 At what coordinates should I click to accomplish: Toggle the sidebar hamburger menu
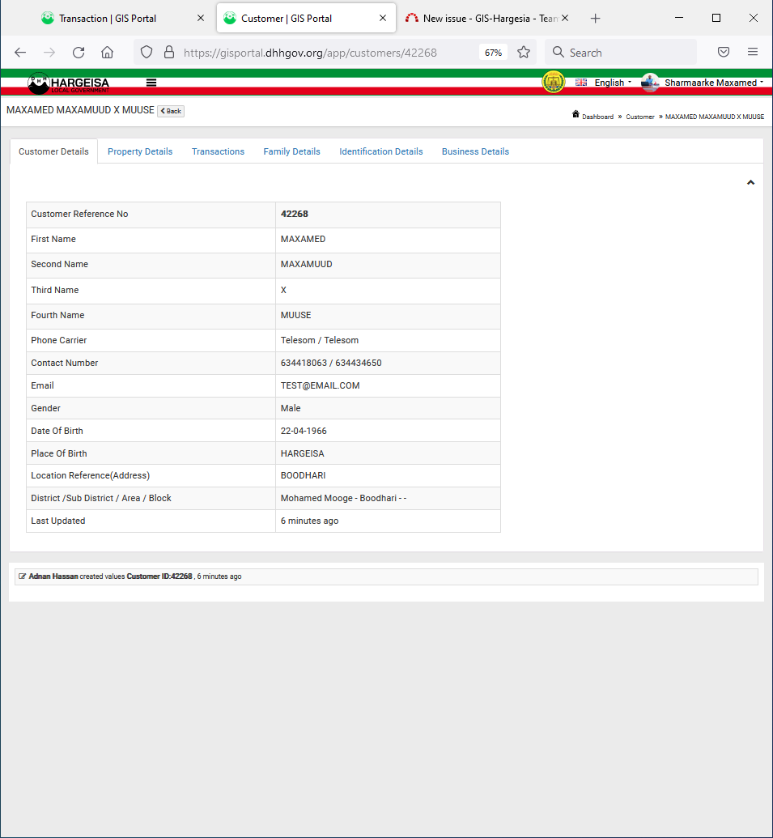(151, 83)
